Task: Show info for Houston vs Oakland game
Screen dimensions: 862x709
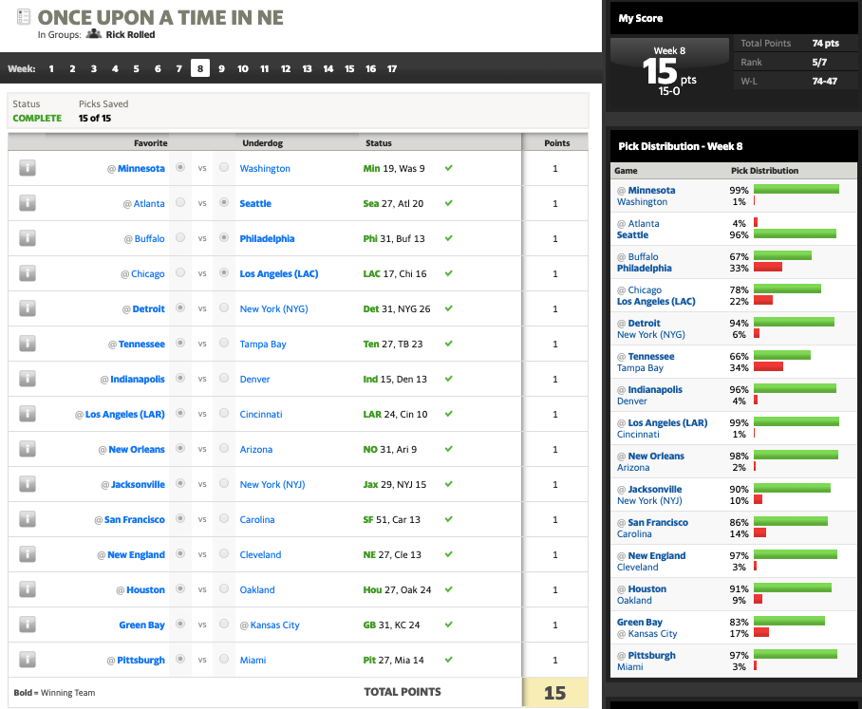Action: [28, 589]
